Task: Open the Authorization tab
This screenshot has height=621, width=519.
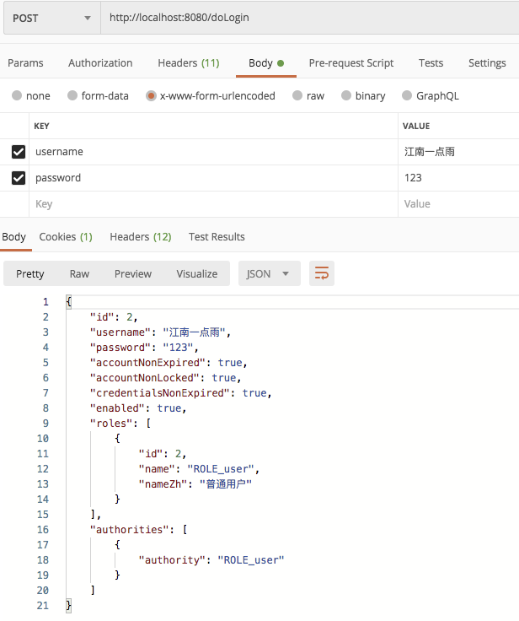Action: [x=100, y=63]
